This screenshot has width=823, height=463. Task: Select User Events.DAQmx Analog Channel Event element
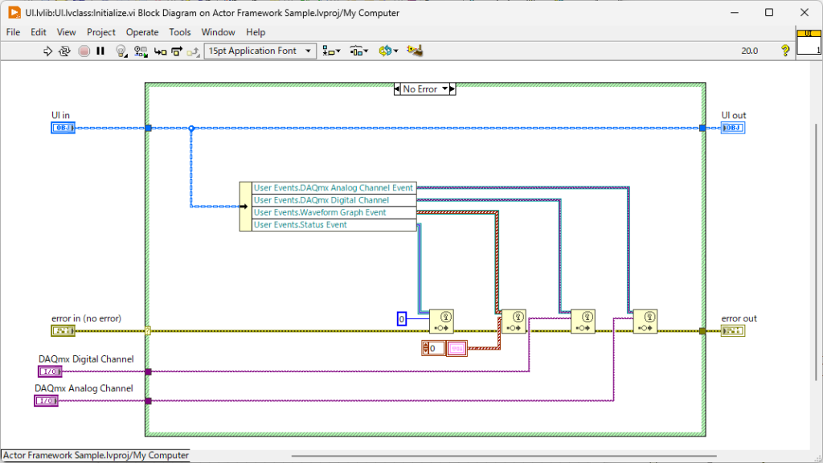pos(334,188)
